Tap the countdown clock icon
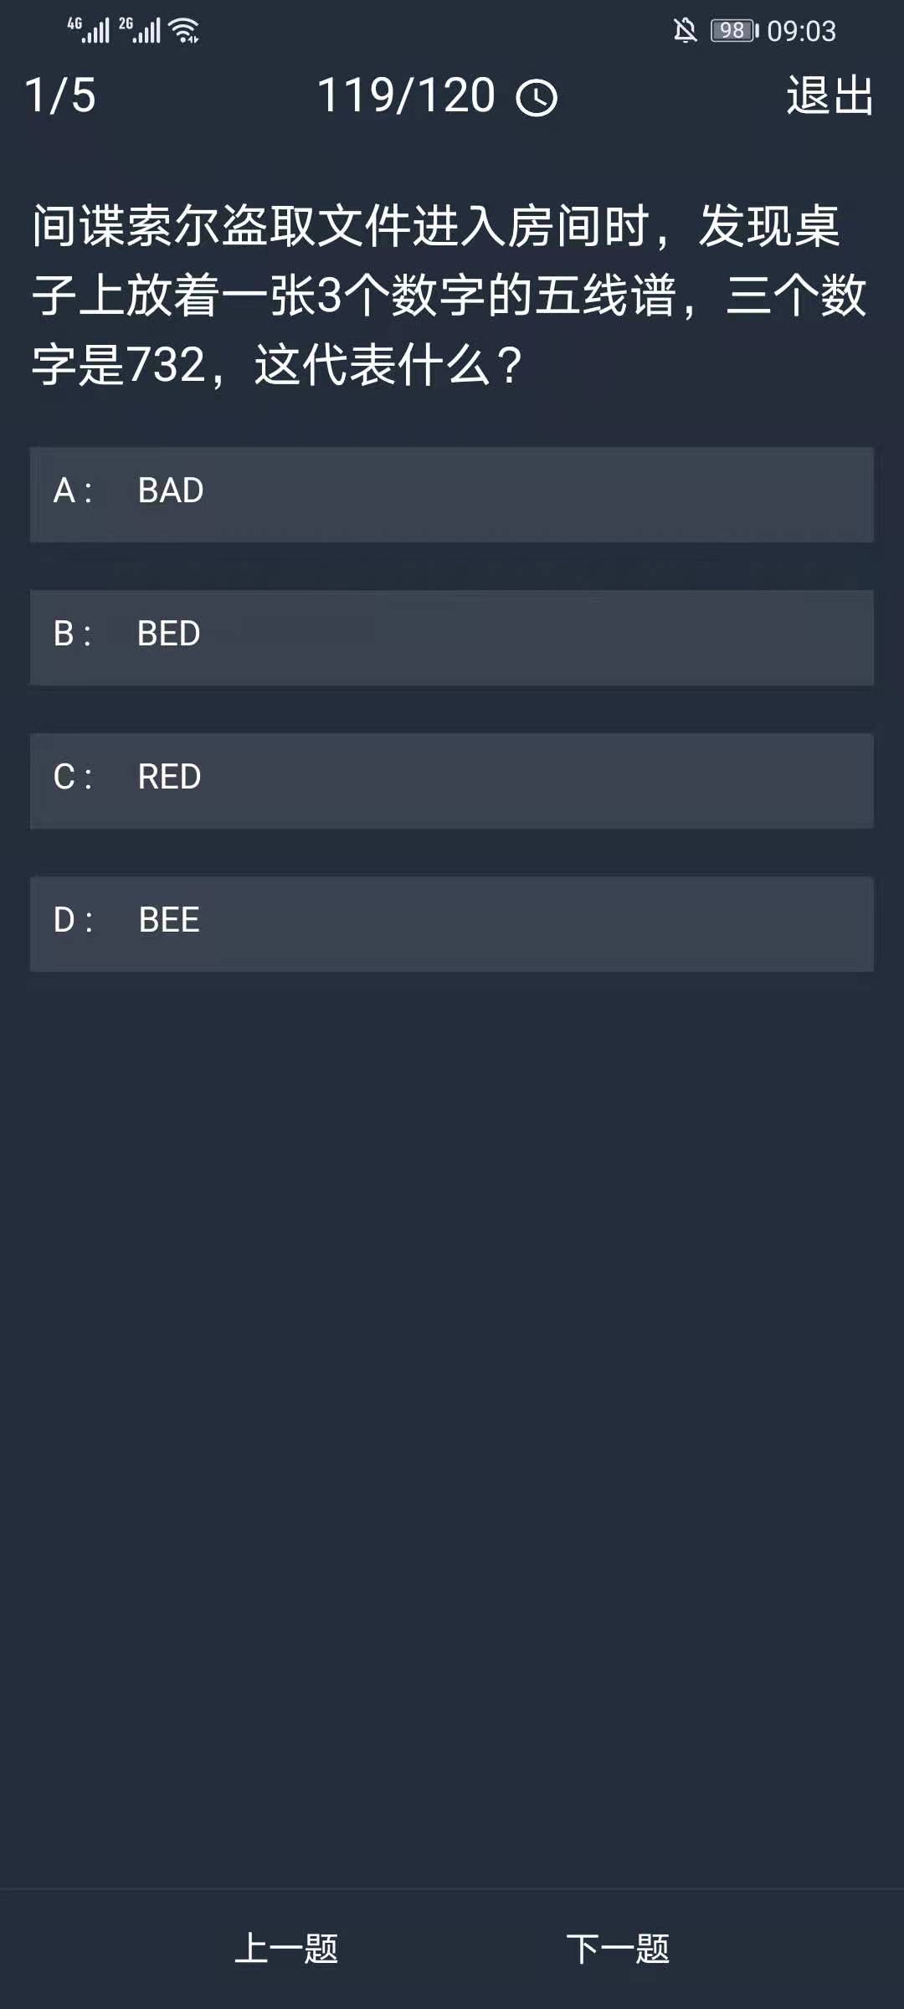This screenshot has width=904, height=2009. 537,98
